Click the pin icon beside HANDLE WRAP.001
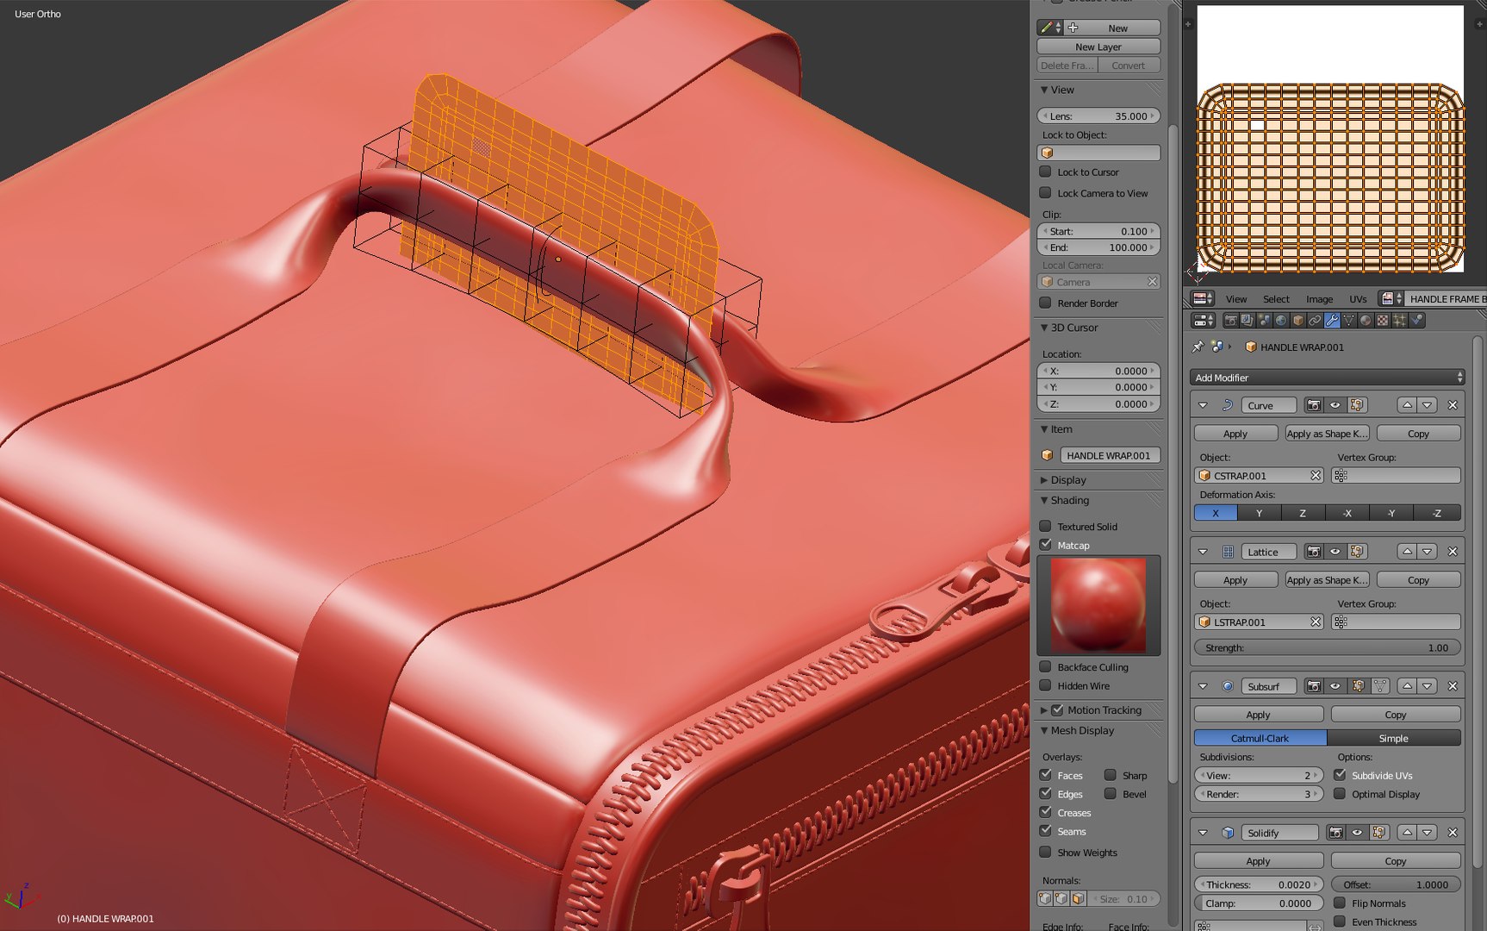 click(x=1198, y=347)
